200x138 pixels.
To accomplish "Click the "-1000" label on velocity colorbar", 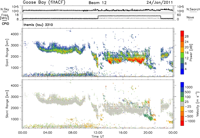I will [x=190, y=121].
